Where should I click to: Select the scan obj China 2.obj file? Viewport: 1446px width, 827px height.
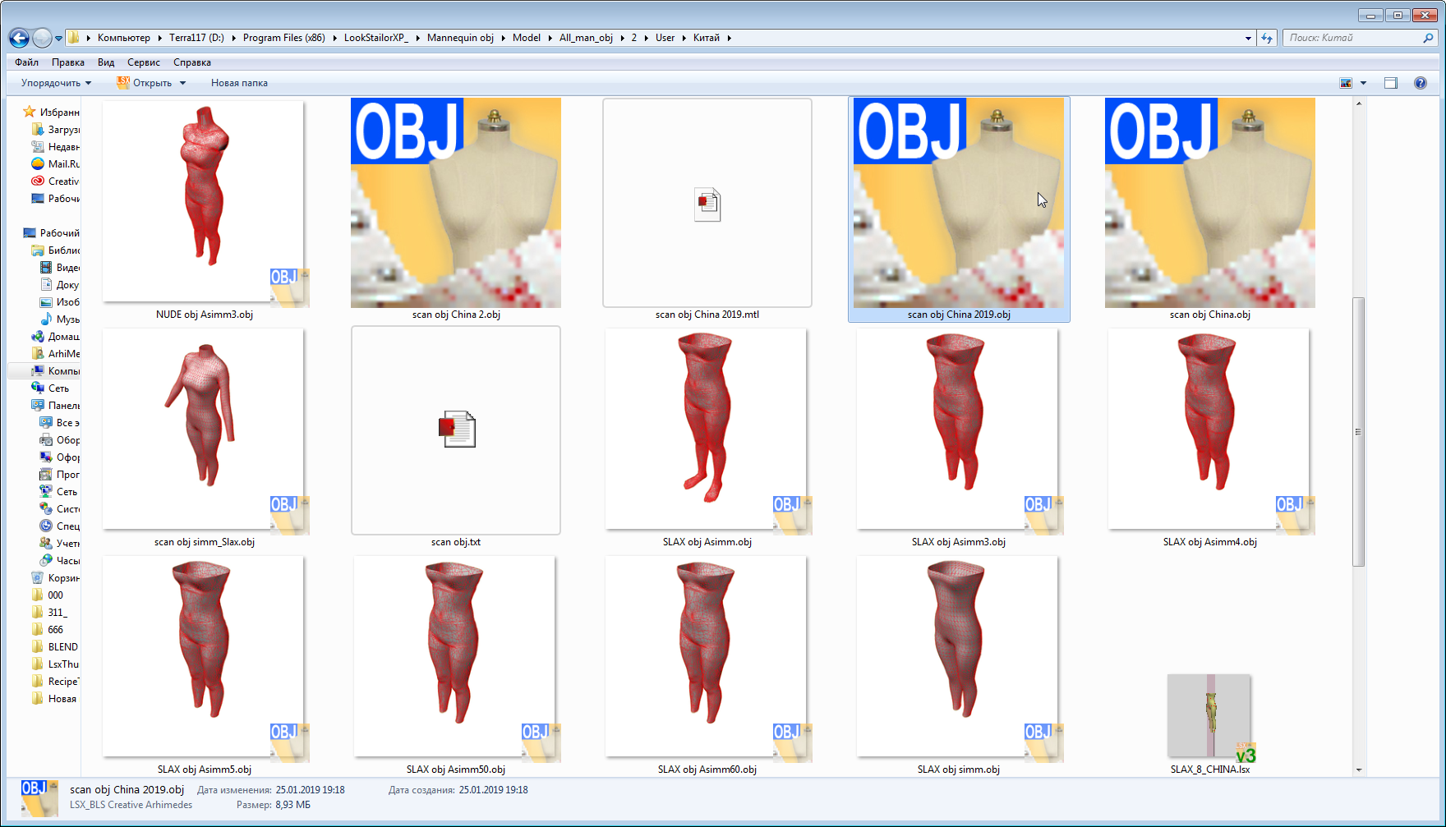tap(456, 202)
